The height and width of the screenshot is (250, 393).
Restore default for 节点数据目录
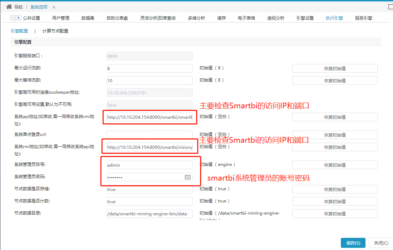[335, 214]
